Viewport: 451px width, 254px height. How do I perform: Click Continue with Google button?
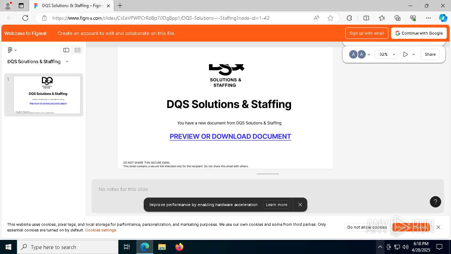pyautogui.click(x=419, y=33)
